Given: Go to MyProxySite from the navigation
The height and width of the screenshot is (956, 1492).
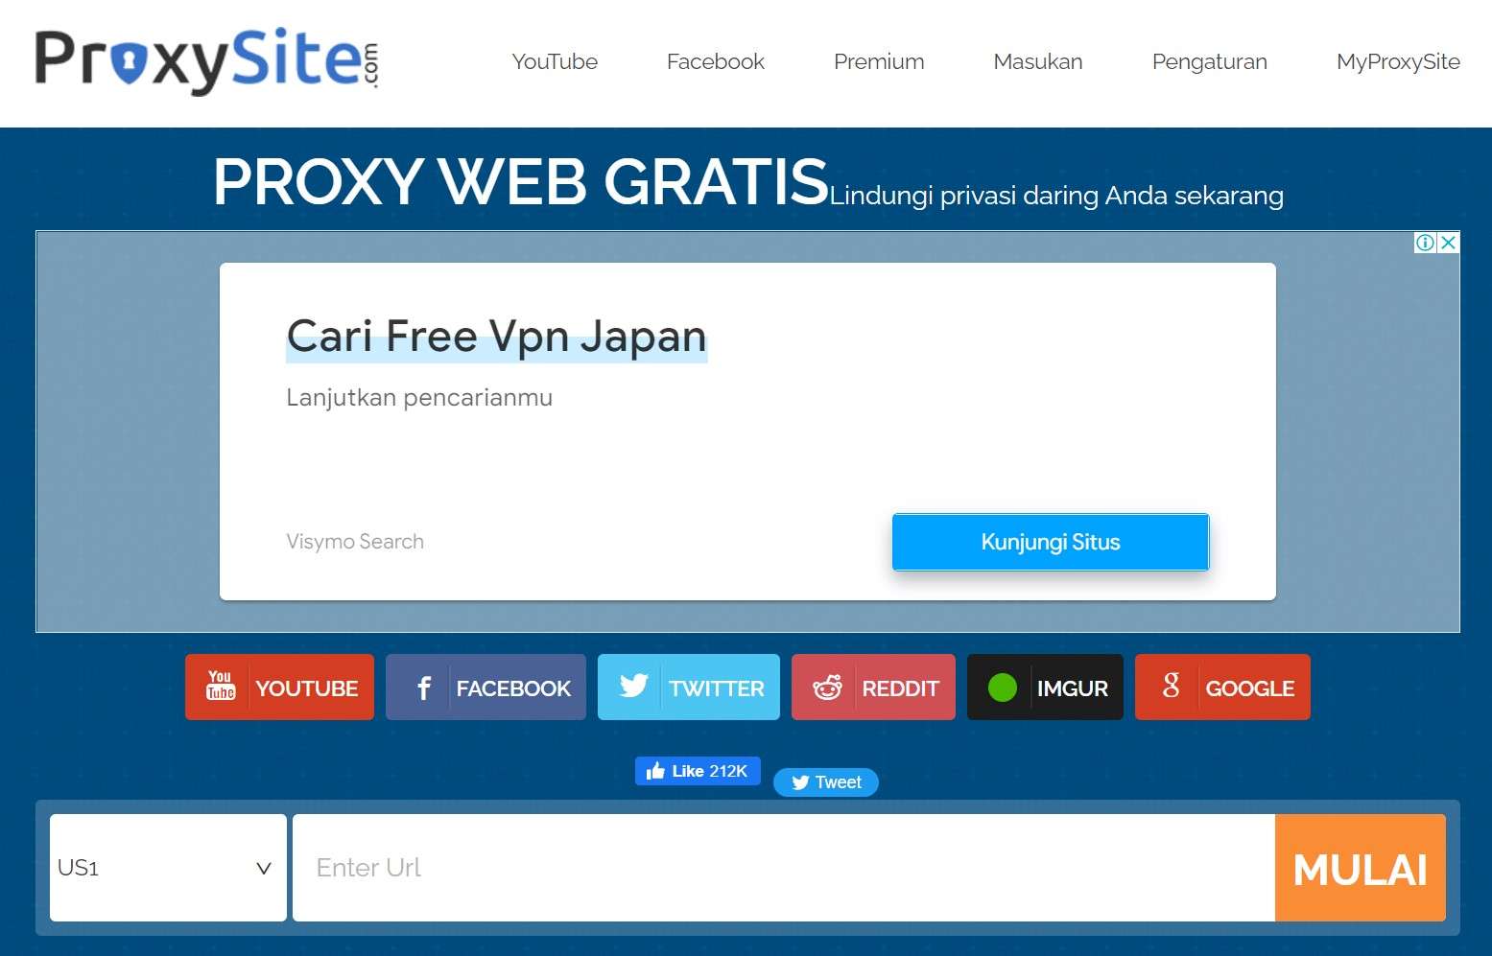Looking at the screenshot, I should pos(1397,61).
